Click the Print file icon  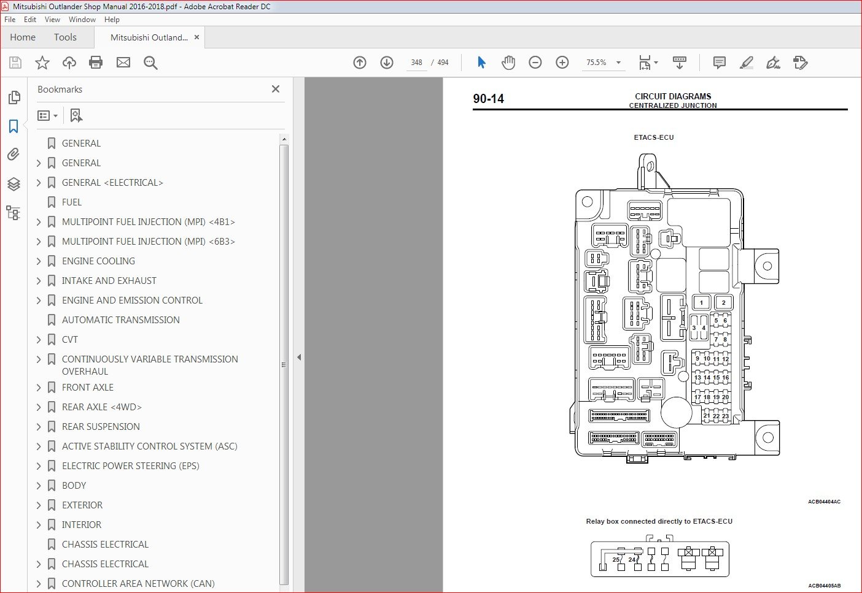[x=96, y=63]
